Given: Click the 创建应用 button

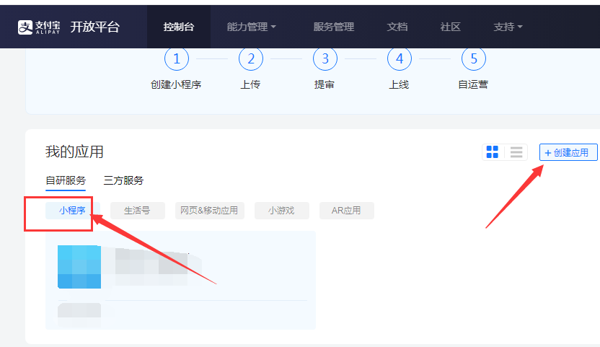Looking at the screenshot, I should click(568, 152).
